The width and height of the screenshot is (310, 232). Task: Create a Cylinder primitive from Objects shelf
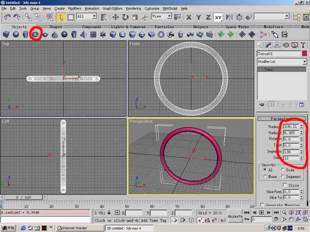pyautogui.click(x=26, y=34)
